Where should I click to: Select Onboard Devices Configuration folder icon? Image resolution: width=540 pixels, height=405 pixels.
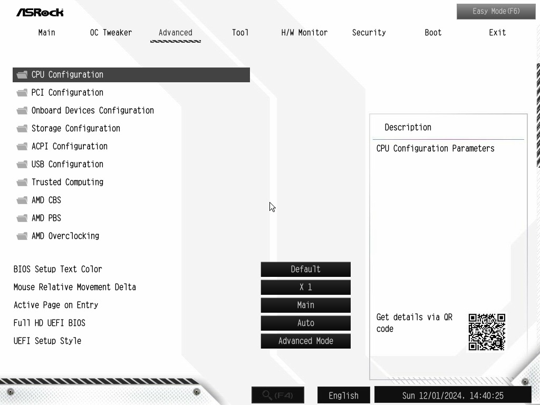pyautogui.click(x=22, y=111)
